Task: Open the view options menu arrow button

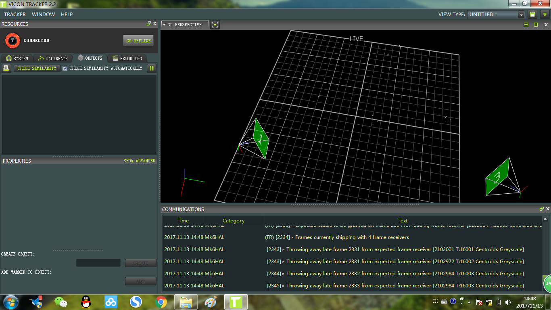Action: click(x=545, y=14)
